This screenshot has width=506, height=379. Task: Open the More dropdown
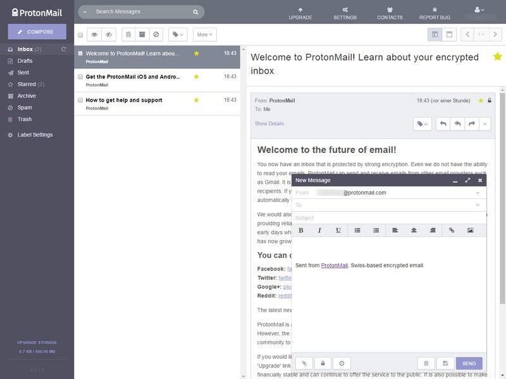(204, 35)
